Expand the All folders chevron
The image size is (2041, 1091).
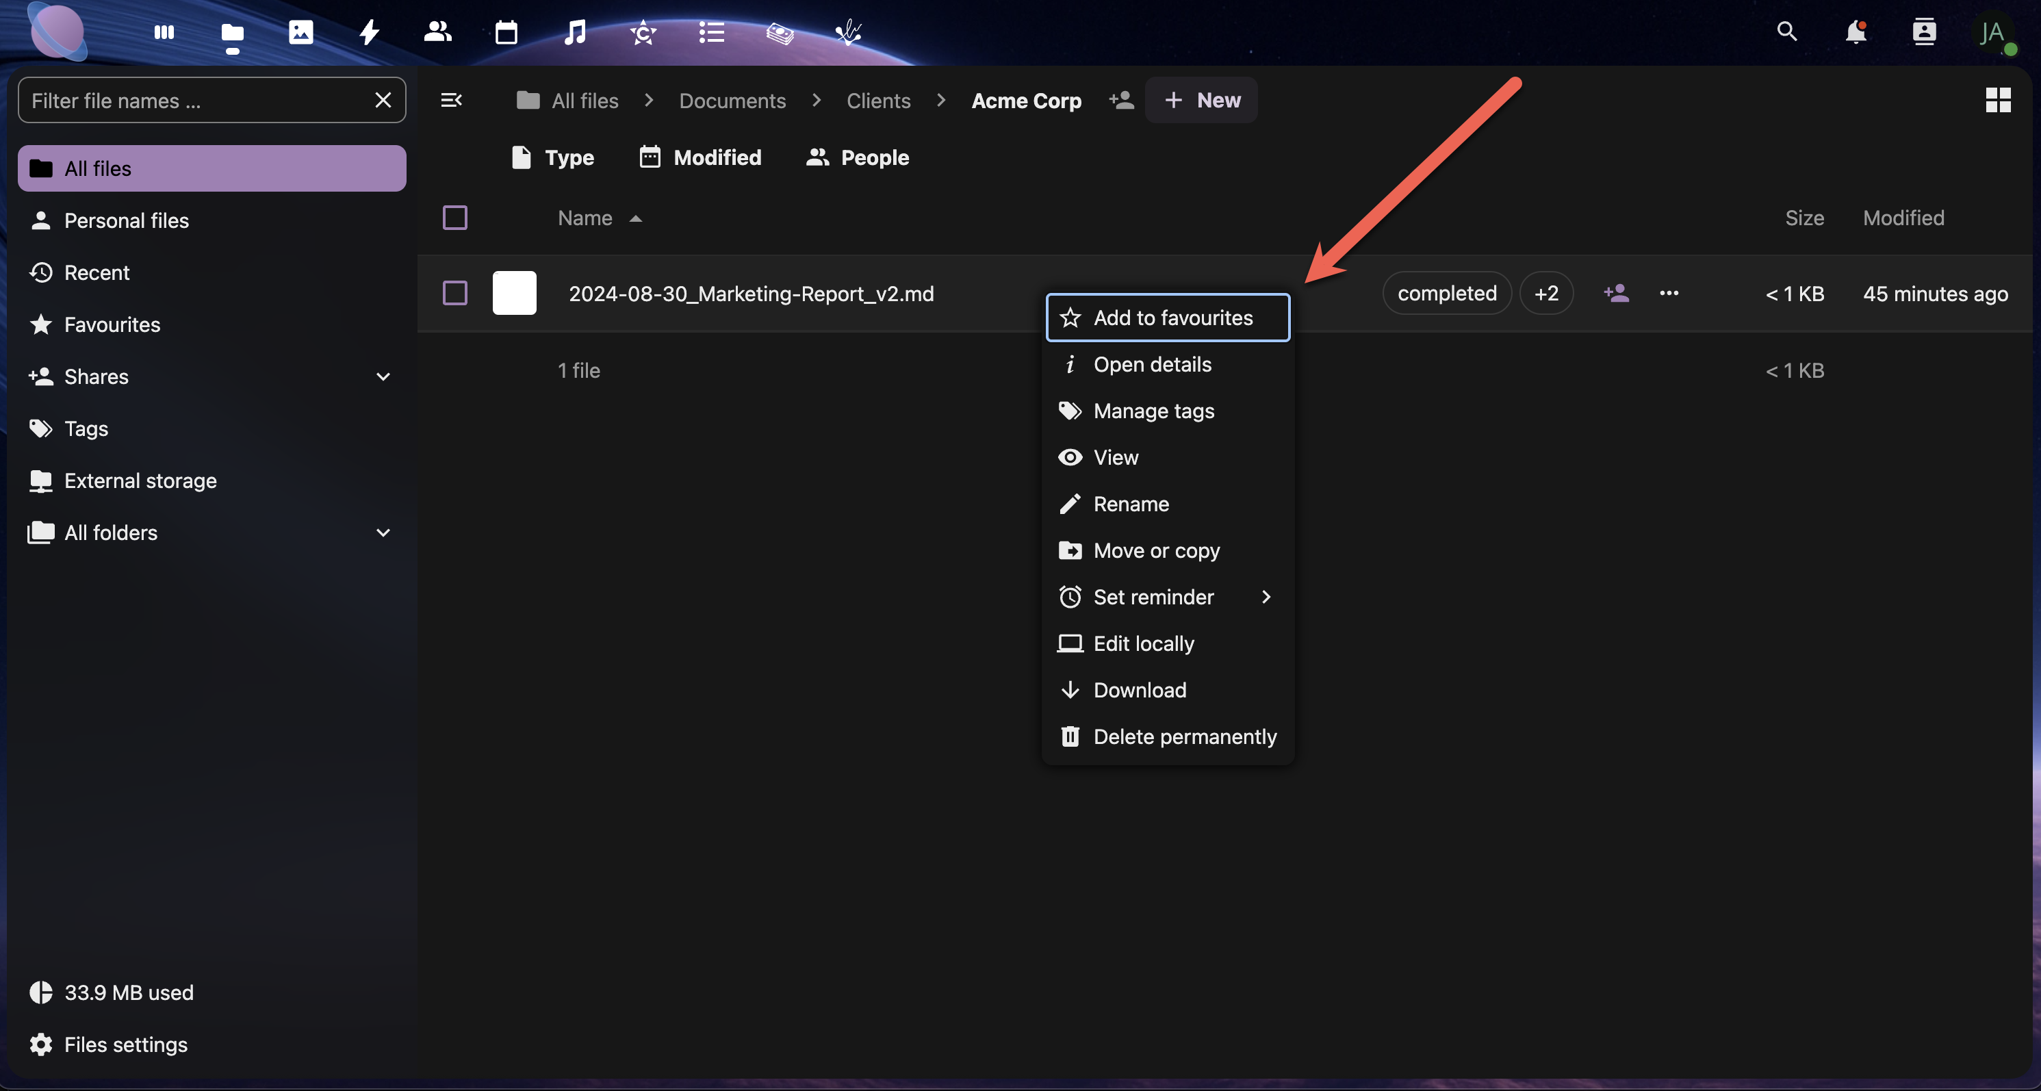pyautogui.click(x=383, y=532)
